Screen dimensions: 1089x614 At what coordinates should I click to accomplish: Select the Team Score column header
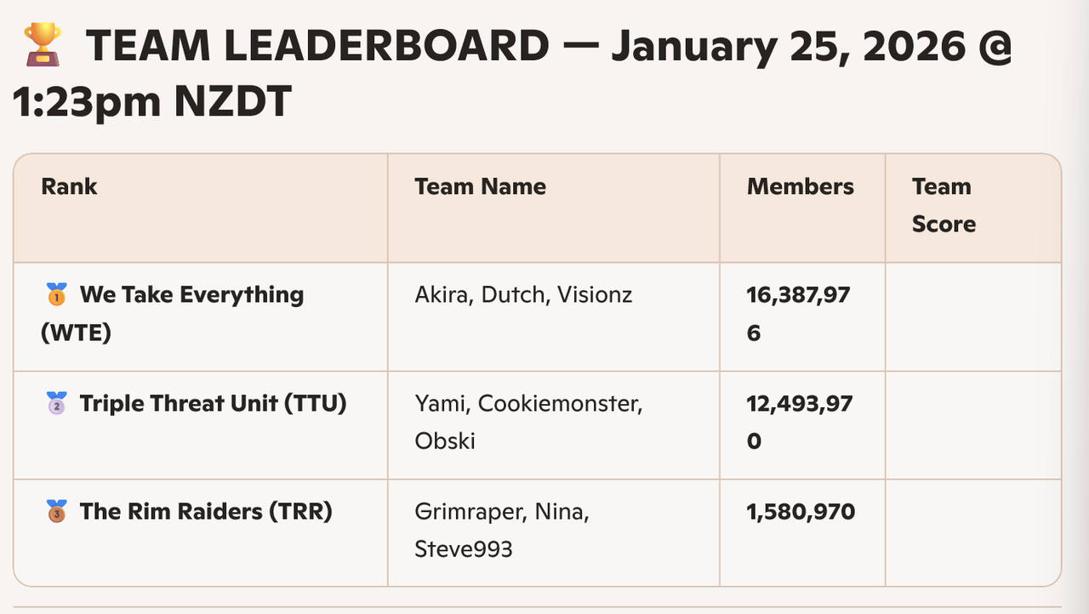[x=943, y=205]
